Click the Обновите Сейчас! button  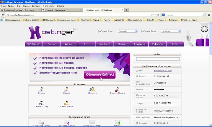click(x=100, y=75)
